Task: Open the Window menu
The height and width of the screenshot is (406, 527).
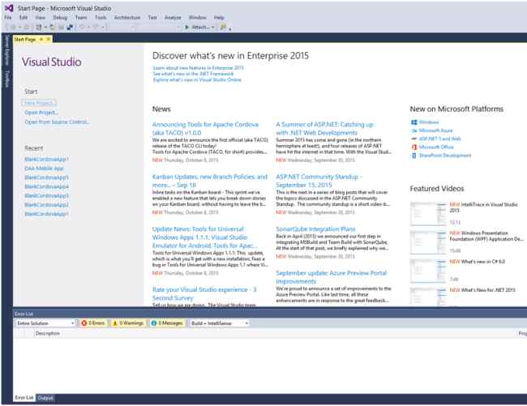Action: pyautogui.click(x=197, y=18)
